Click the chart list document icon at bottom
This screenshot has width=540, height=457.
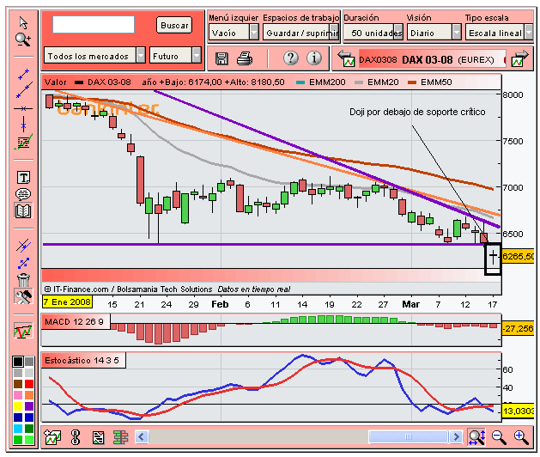(98, 438)
